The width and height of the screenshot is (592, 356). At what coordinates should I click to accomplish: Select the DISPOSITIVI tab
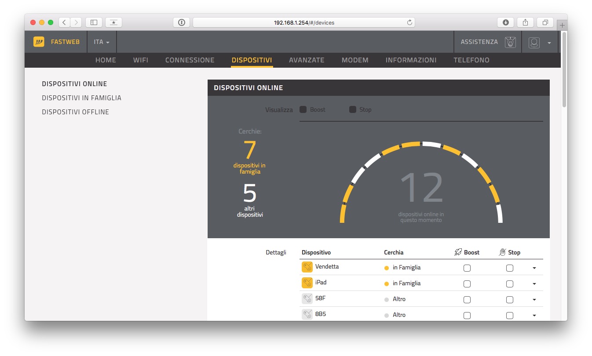coord(252,60)
